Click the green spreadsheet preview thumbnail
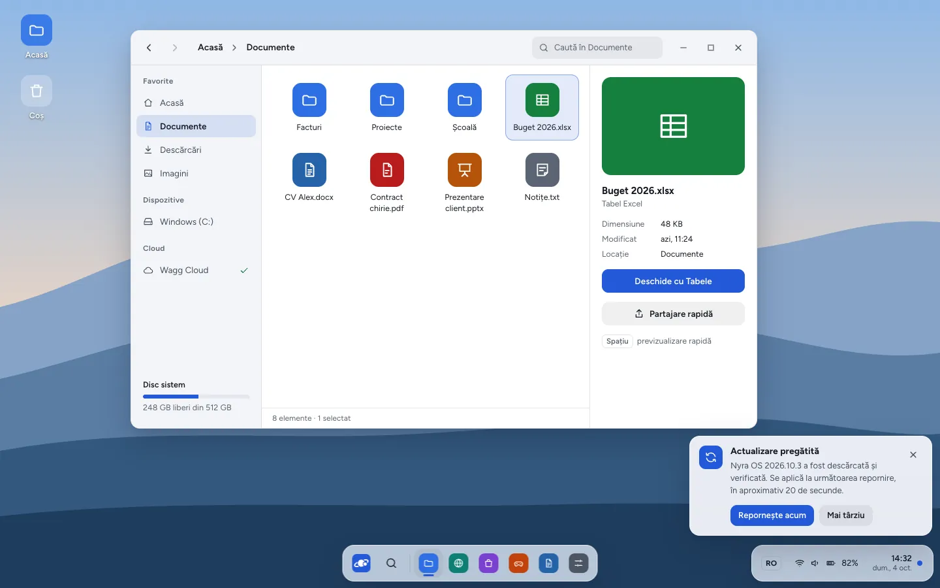Image resolution: width=940 pixels, height=588 pixels. (673, 126)
